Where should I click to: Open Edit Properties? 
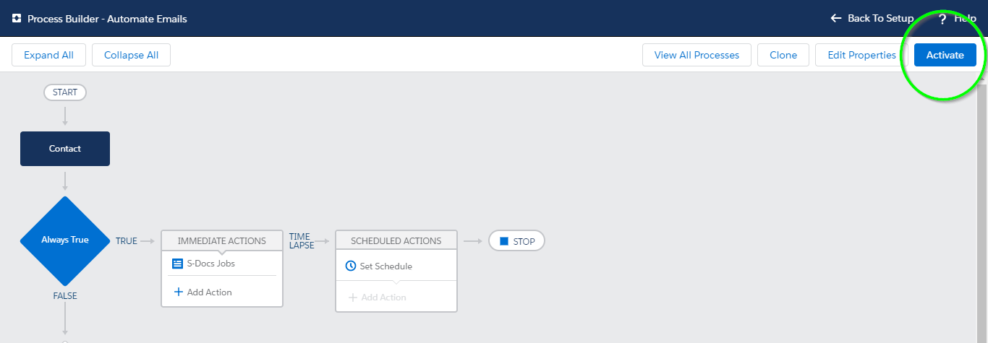(x=861, y=55)
